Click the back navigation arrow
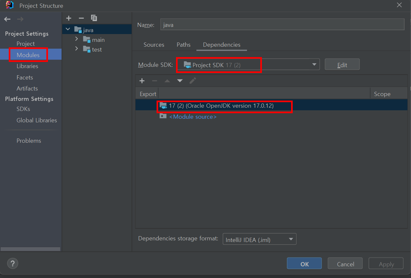The height and width of the screenshot is (278, 411). [7, 19]
